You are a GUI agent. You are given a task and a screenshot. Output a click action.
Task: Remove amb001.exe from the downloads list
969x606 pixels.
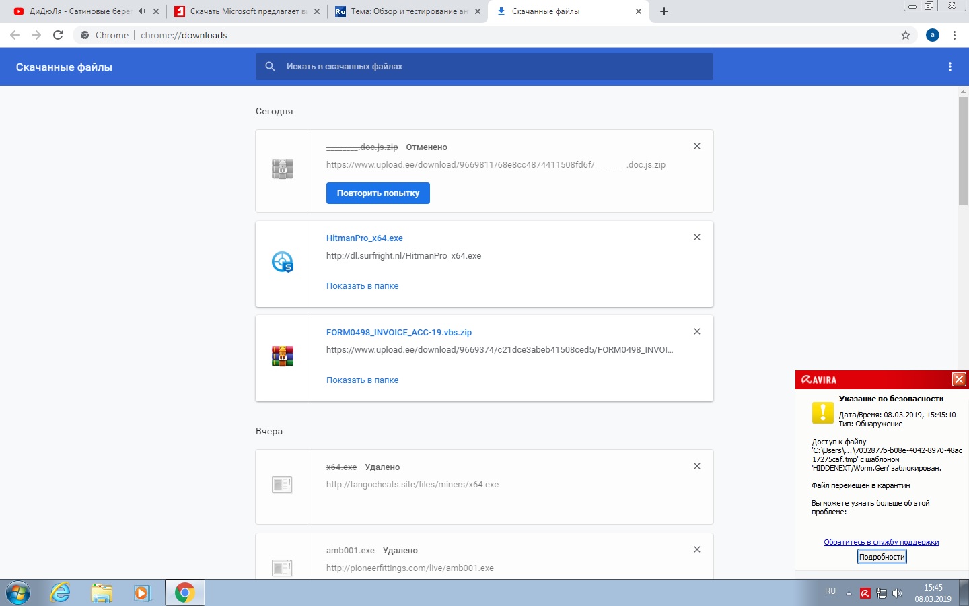(697, 549)
